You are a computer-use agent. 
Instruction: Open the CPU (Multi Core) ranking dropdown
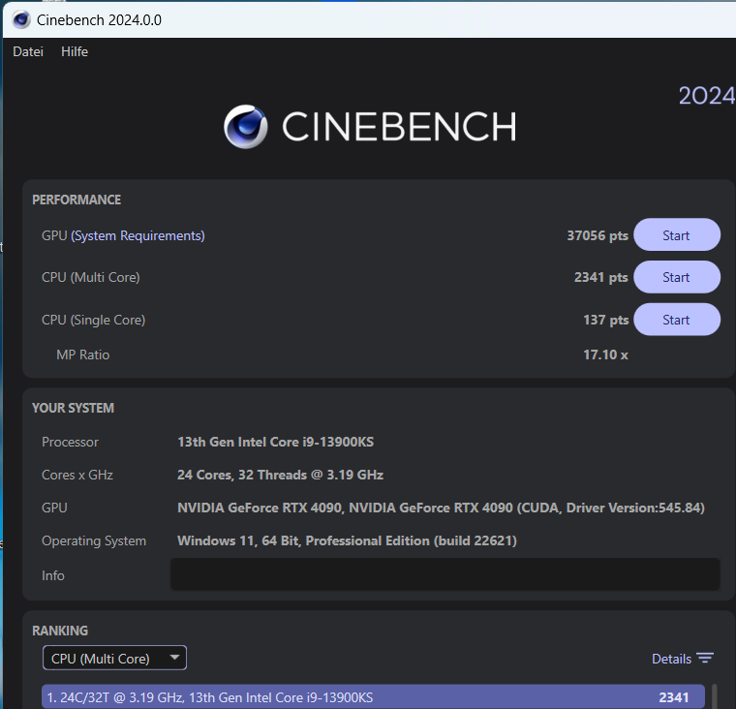[x=114, y=658]
